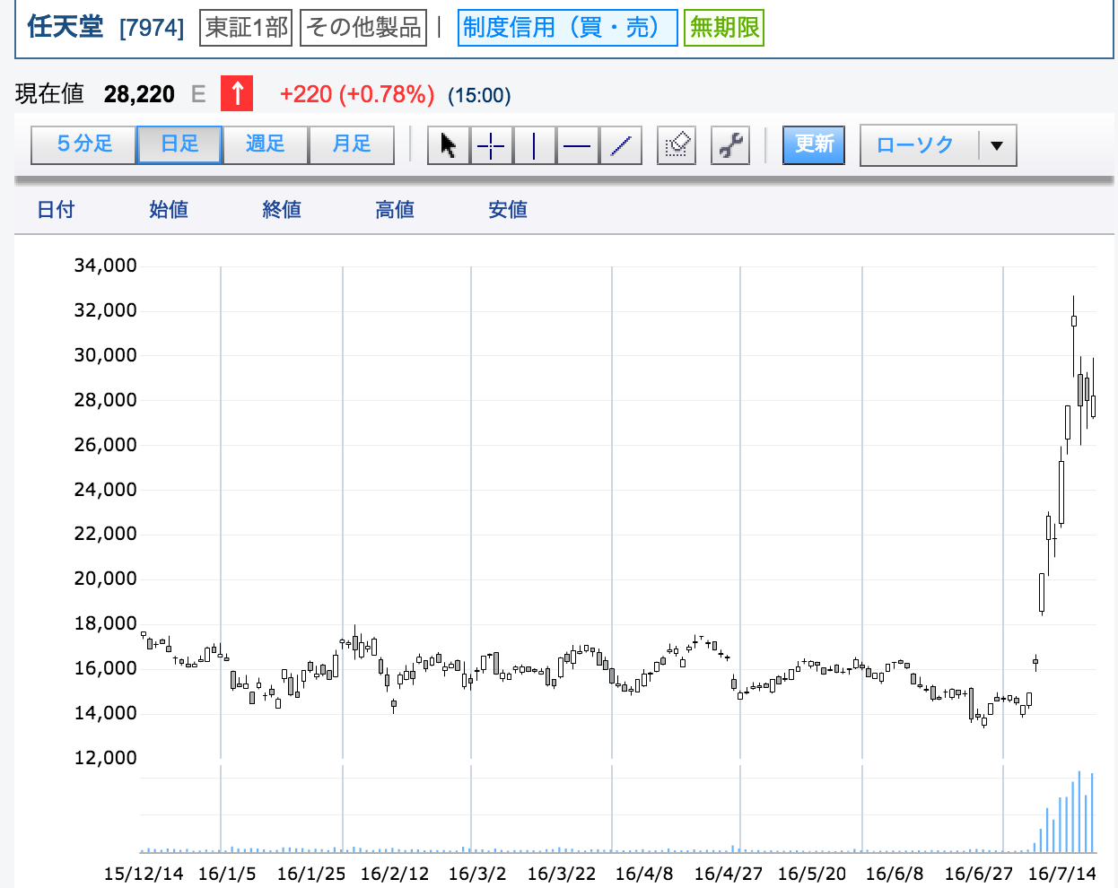Select the arrow pointer tool
Viewport: 1118px width, 888px height.
tap(448, 145)
